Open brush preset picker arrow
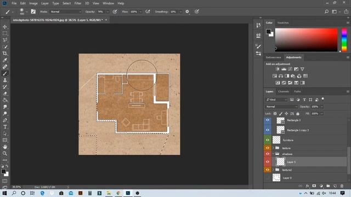The image size is (351, 197). (x=27, y=11)
